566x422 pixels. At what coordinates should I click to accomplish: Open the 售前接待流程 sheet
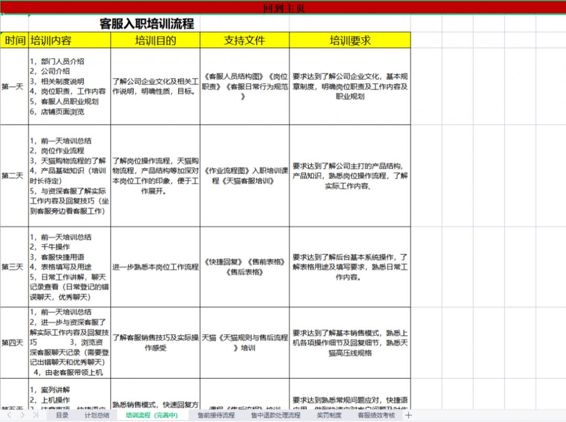point(217,415)
